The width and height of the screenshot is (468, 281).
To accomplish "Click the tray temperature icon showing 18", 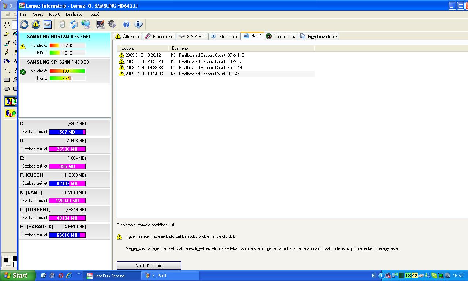I will point(408,276).
